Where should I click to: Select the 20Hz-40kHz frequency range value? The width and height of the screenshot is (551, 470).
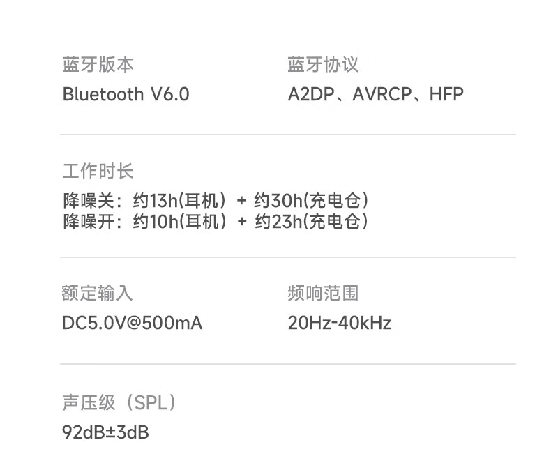pos(340,323)
